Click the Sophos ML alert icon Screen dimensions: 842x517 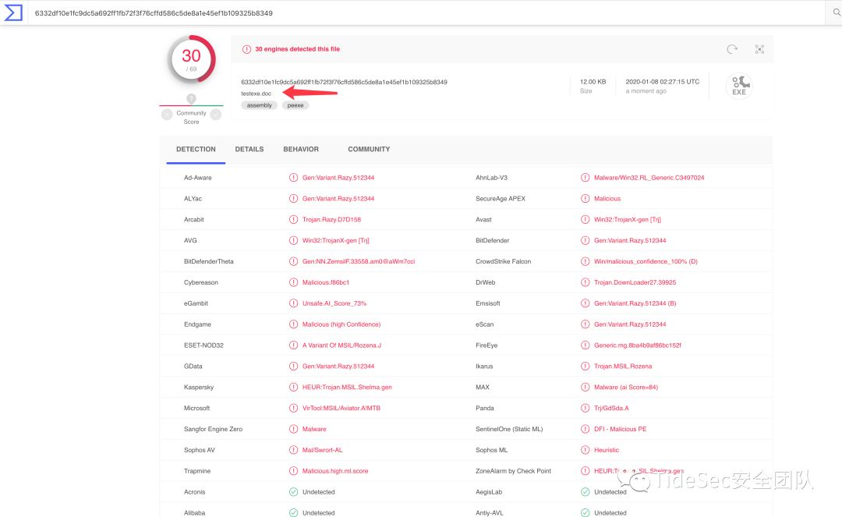tap(585, 450)
